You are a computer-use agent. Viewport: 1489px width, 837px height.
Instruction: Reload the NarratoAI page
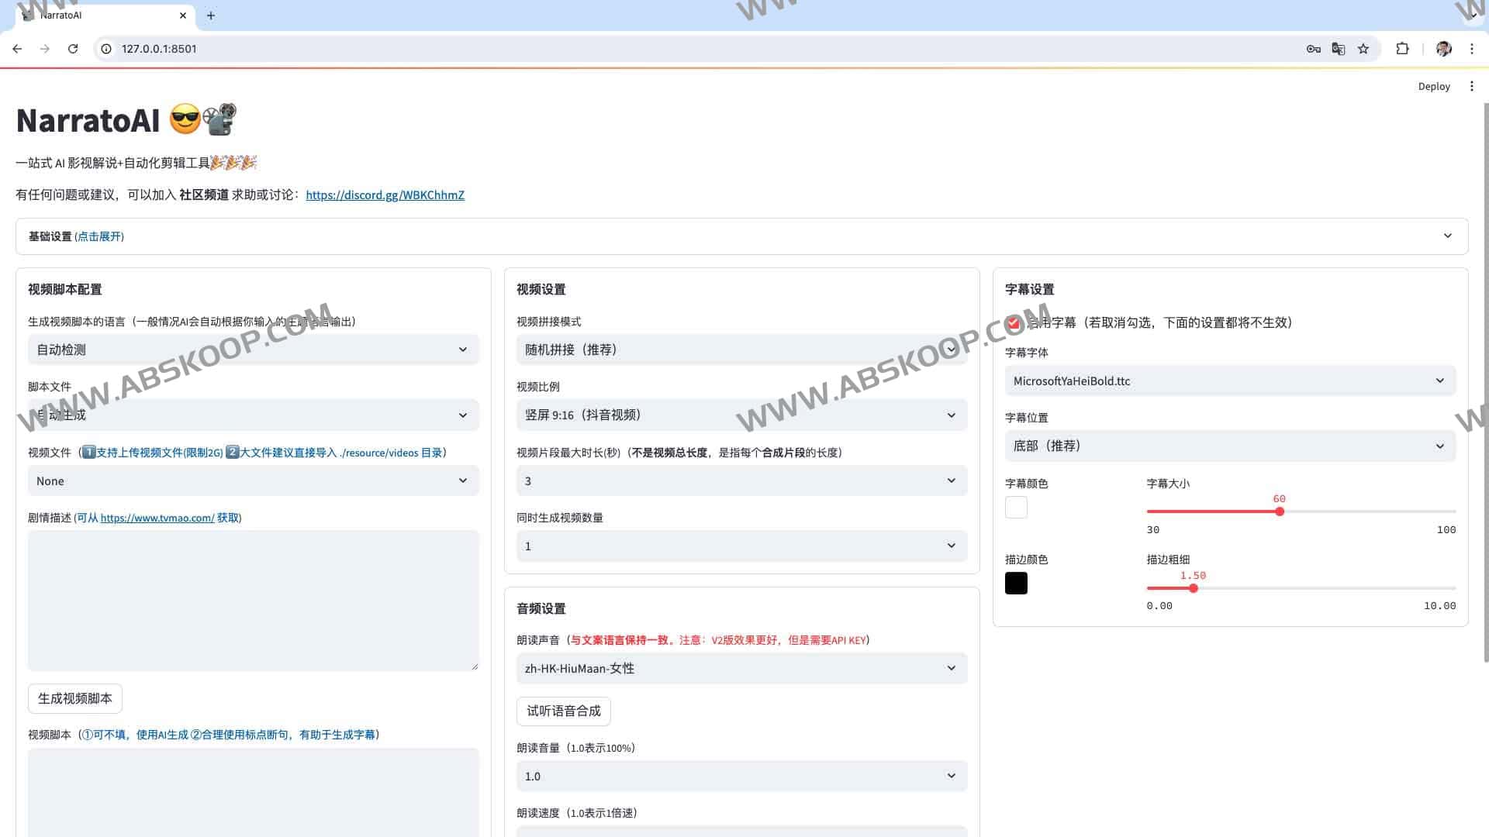tap(73, 48)
